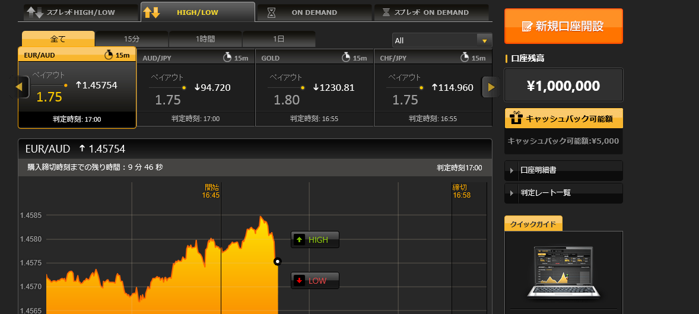Click the pencil icon on 新規口座開設 button
The width and height of the screenshot is (699, 314).
pos(526,26)
